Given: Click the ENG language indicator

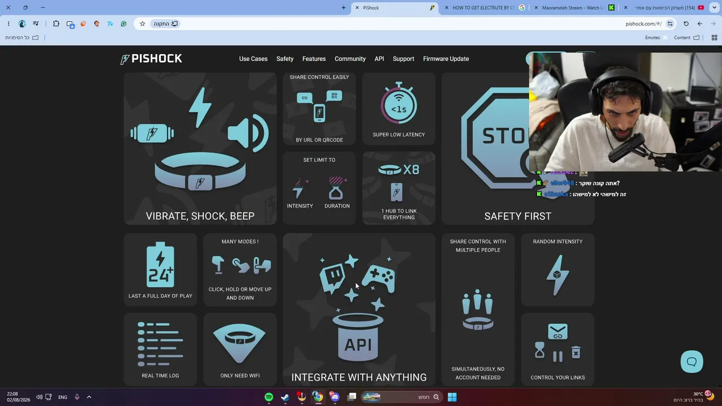Looking at the screenshot, I should coord(63,397).
